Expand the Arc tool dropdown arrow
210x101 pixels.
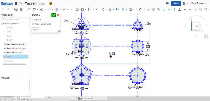click(53, 9)
